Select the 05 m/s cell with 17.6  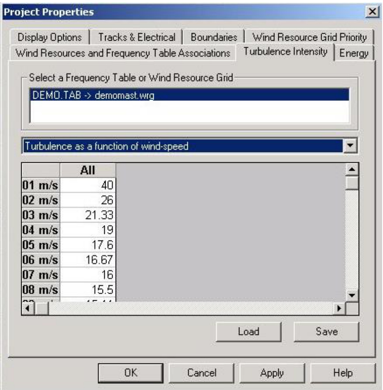click(x=88, y=245)
